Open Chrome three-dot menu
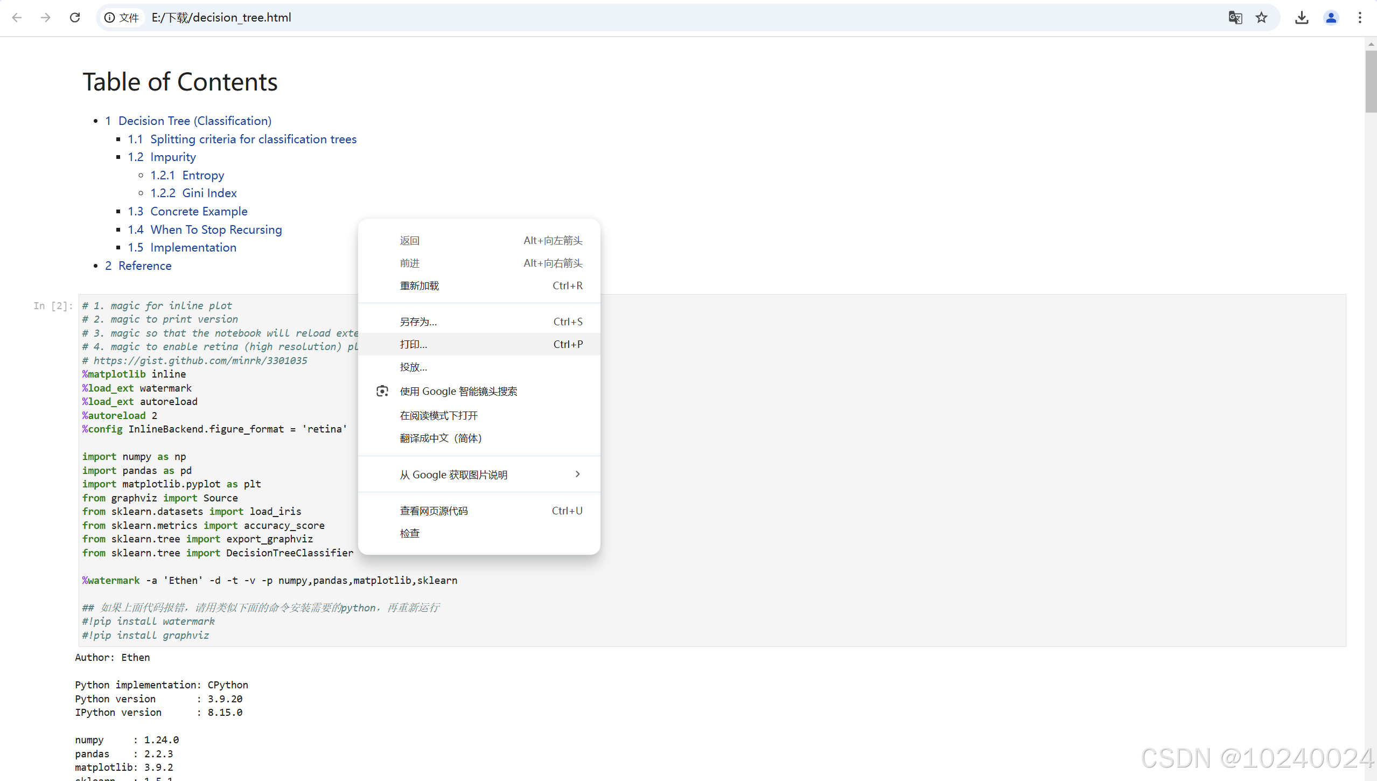1377x781 pixels. tap(1360, 18)
